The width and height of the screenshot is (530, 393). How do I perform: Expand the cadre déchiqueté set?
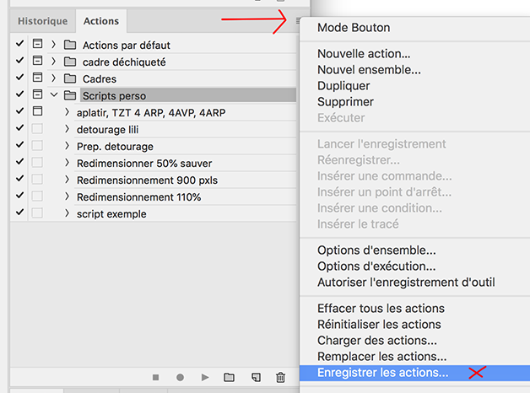point(53,61)
